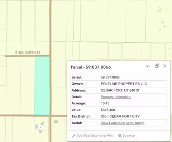The width and height of the screenshot is (172, 142).
Task: Select the largest gray building southwest of the intersection
Action: click(37, 127)
